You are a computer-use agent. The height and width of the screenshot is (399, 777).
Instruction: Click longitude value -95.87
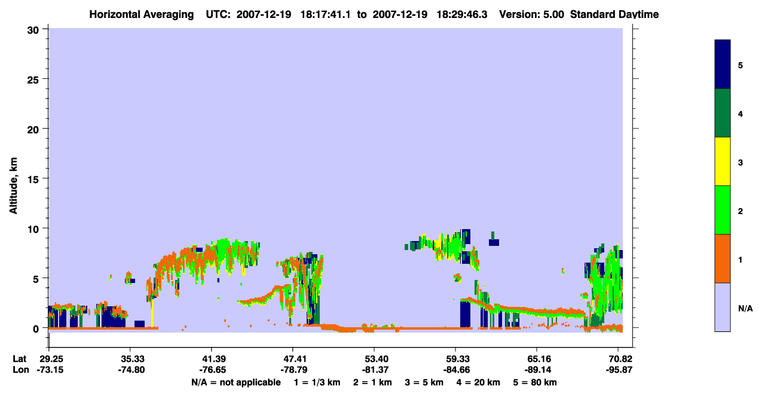618,370
